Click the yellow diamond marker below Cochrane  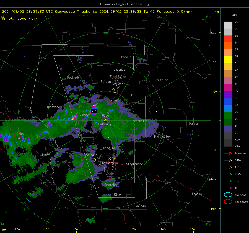pyautogui.click(x=95, y=160)
